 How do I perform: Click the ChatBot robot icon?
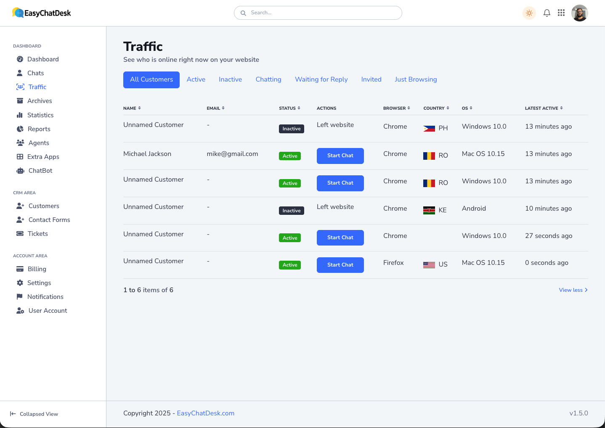[x=20, y=171]
